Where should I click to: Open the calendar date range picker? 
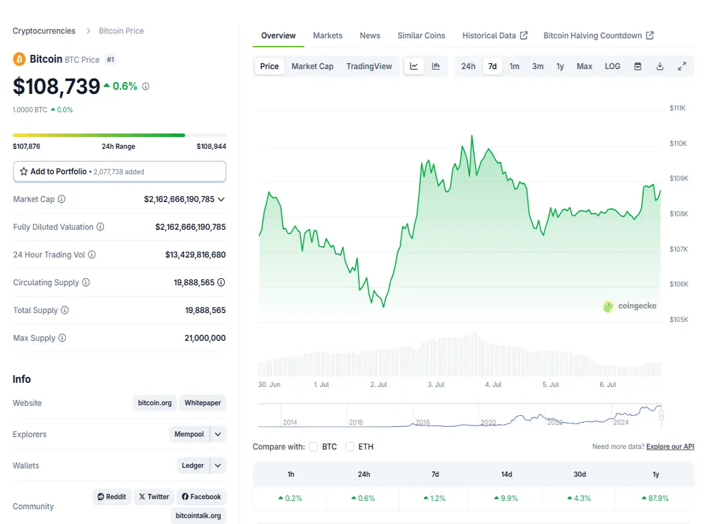point(638,66)
